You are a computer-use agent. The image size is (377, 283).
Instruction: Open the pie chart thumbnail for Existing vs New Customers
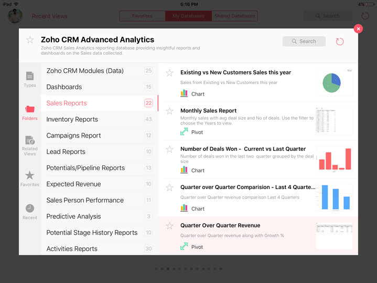coord(334,82)
